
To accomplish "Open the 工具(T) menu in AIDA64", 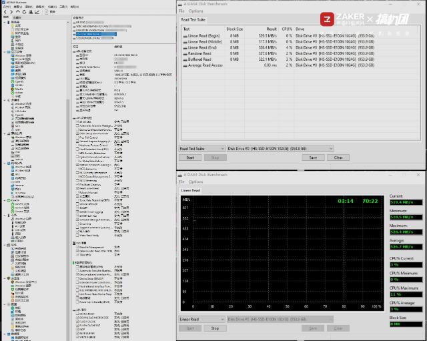I will (63, 7).
